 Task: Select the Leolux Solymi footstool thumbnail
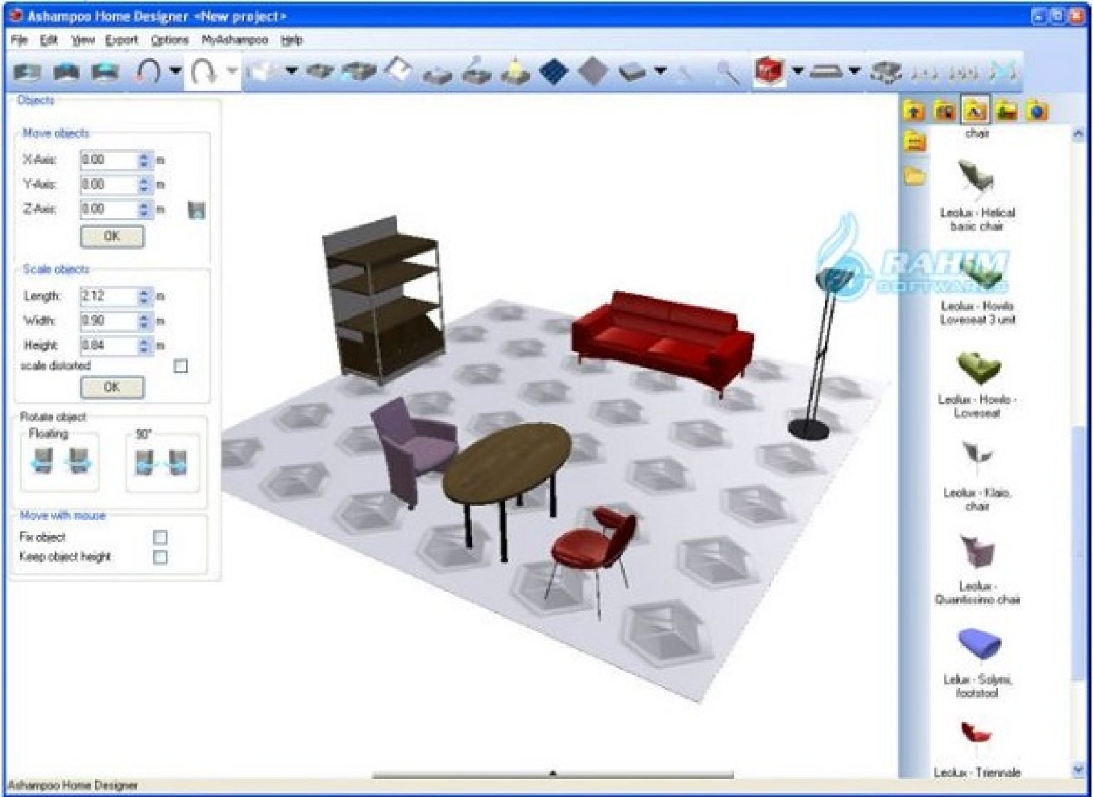click(979, 644)
